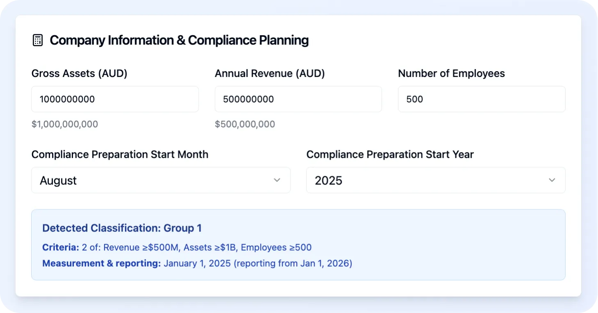Click the Compliance Preparation Start Year label
The width and height of the screenshot is (598, 313).
390,155
